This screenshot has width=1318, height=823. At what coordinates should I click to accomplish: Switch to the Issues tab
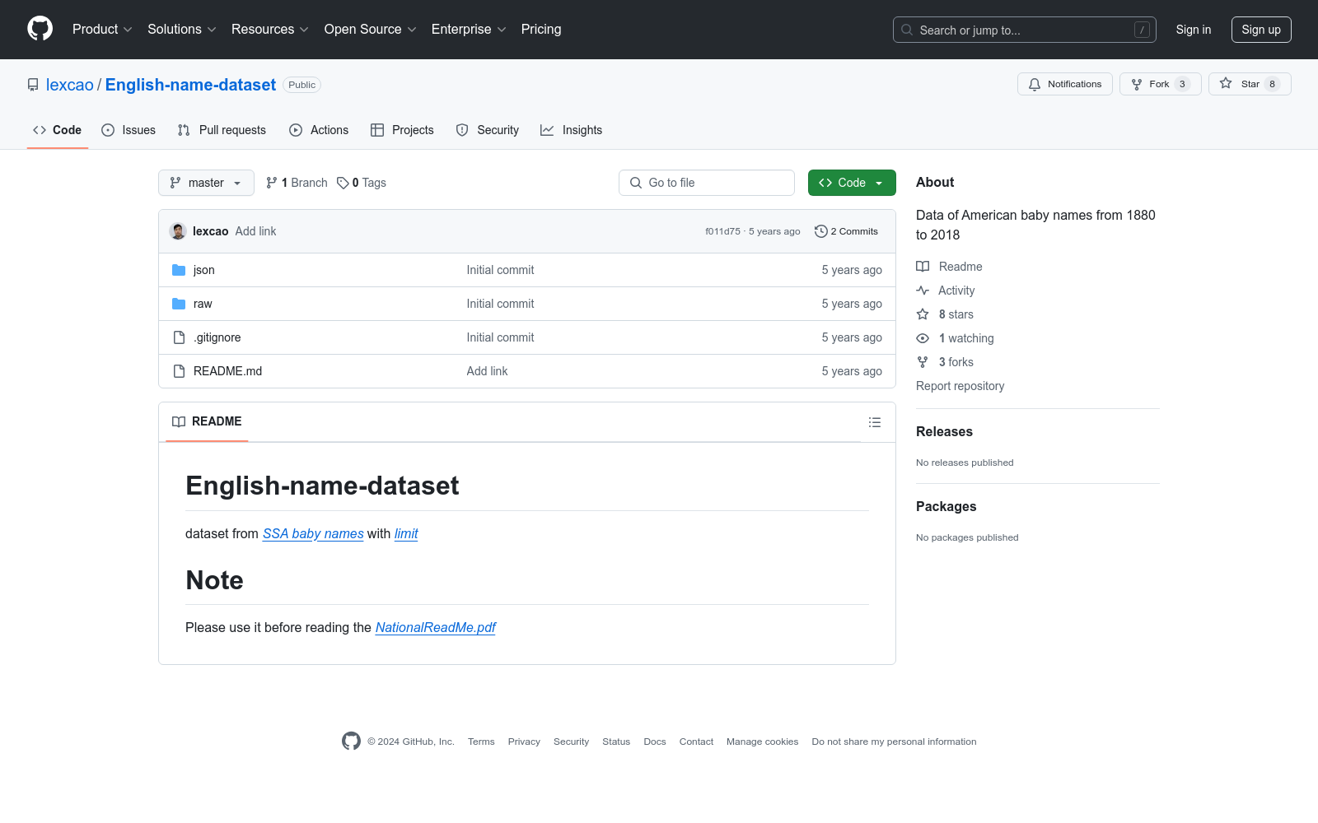pyautogui.click(x=129, y=130)
